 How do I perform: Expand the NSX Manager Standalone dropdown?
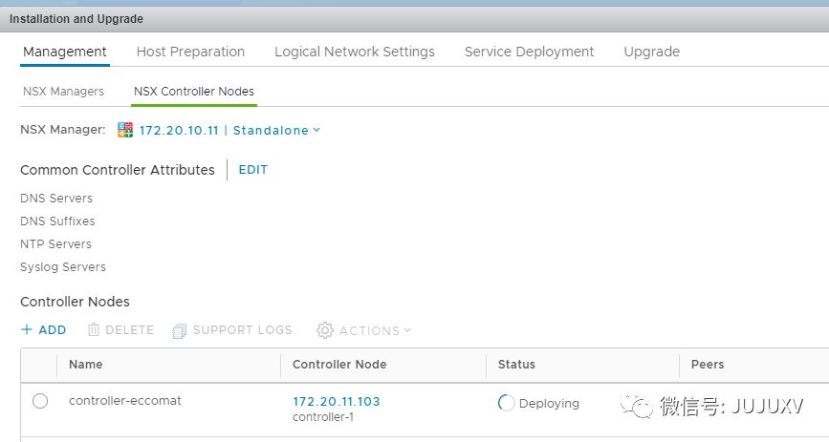316,130
